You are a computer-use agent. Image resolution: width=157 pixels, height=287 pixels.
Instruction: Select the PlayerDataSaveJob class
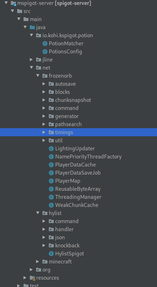(78, 173)
